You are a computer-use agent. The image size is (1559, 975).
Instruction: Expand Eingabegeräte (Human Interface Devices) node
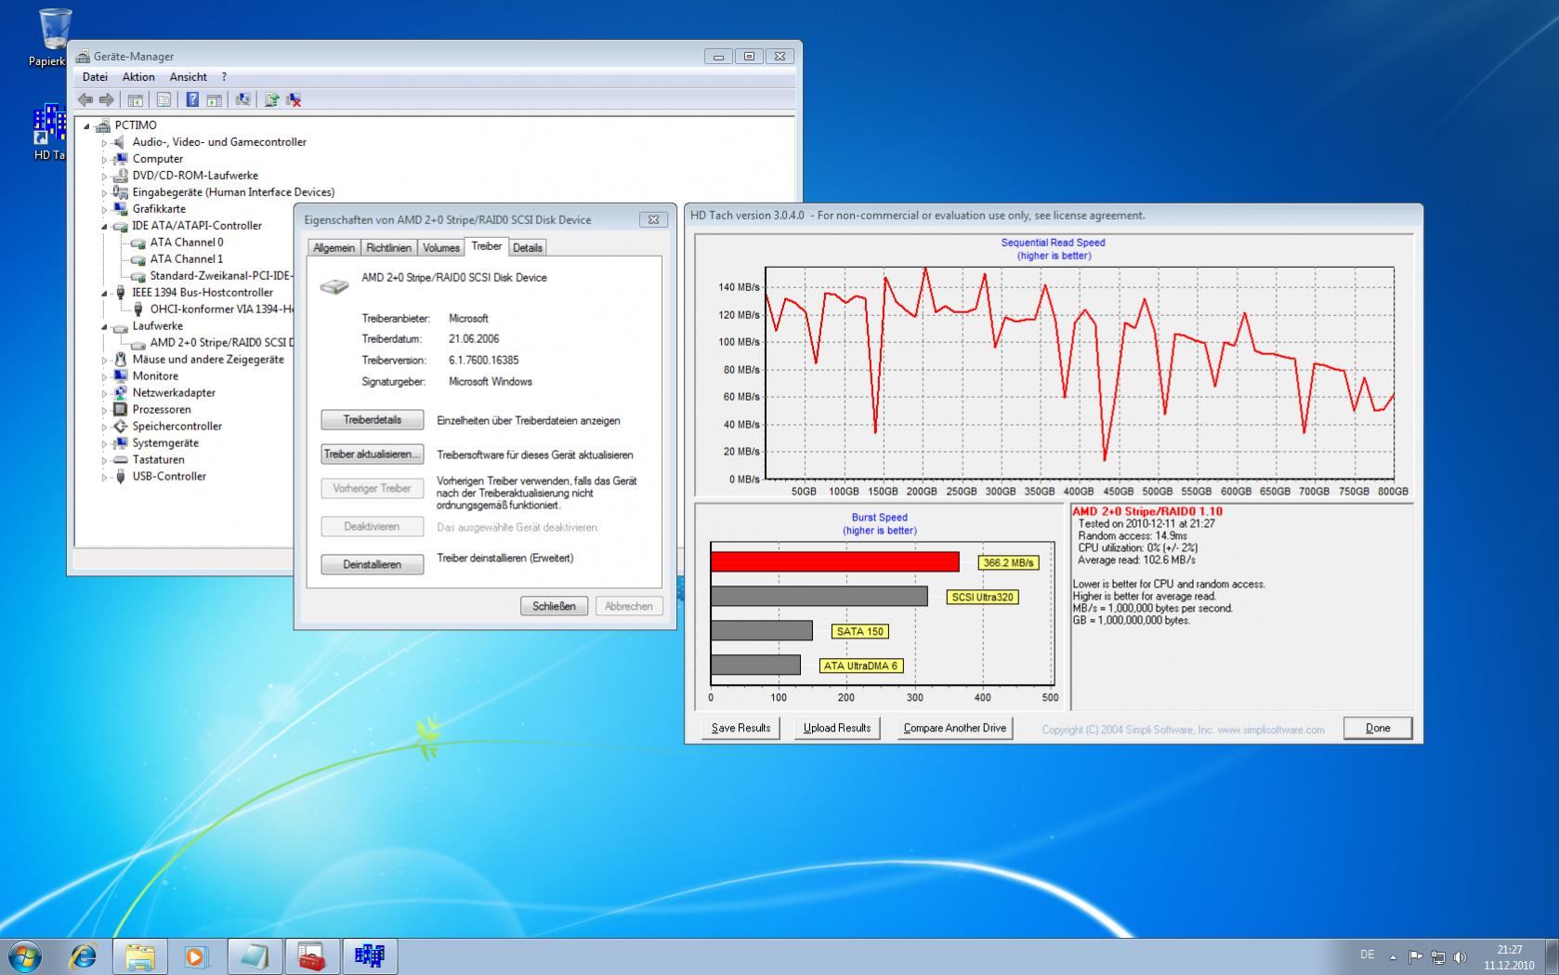tap(104, 192)
